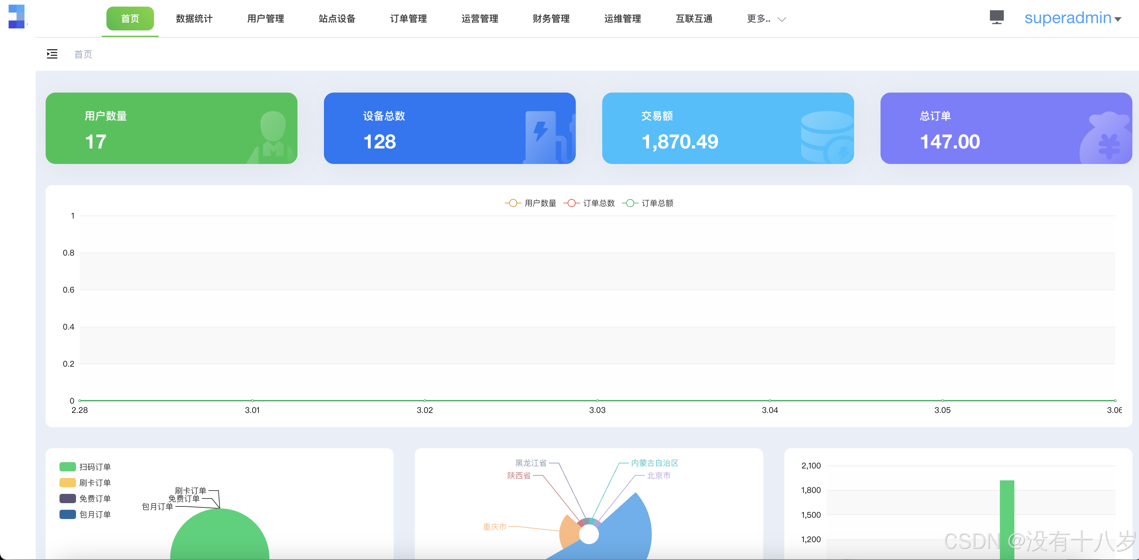Viewport: 1139px width, 560px height.
Task: Click the green 首页 button
Action: (130, 19)
